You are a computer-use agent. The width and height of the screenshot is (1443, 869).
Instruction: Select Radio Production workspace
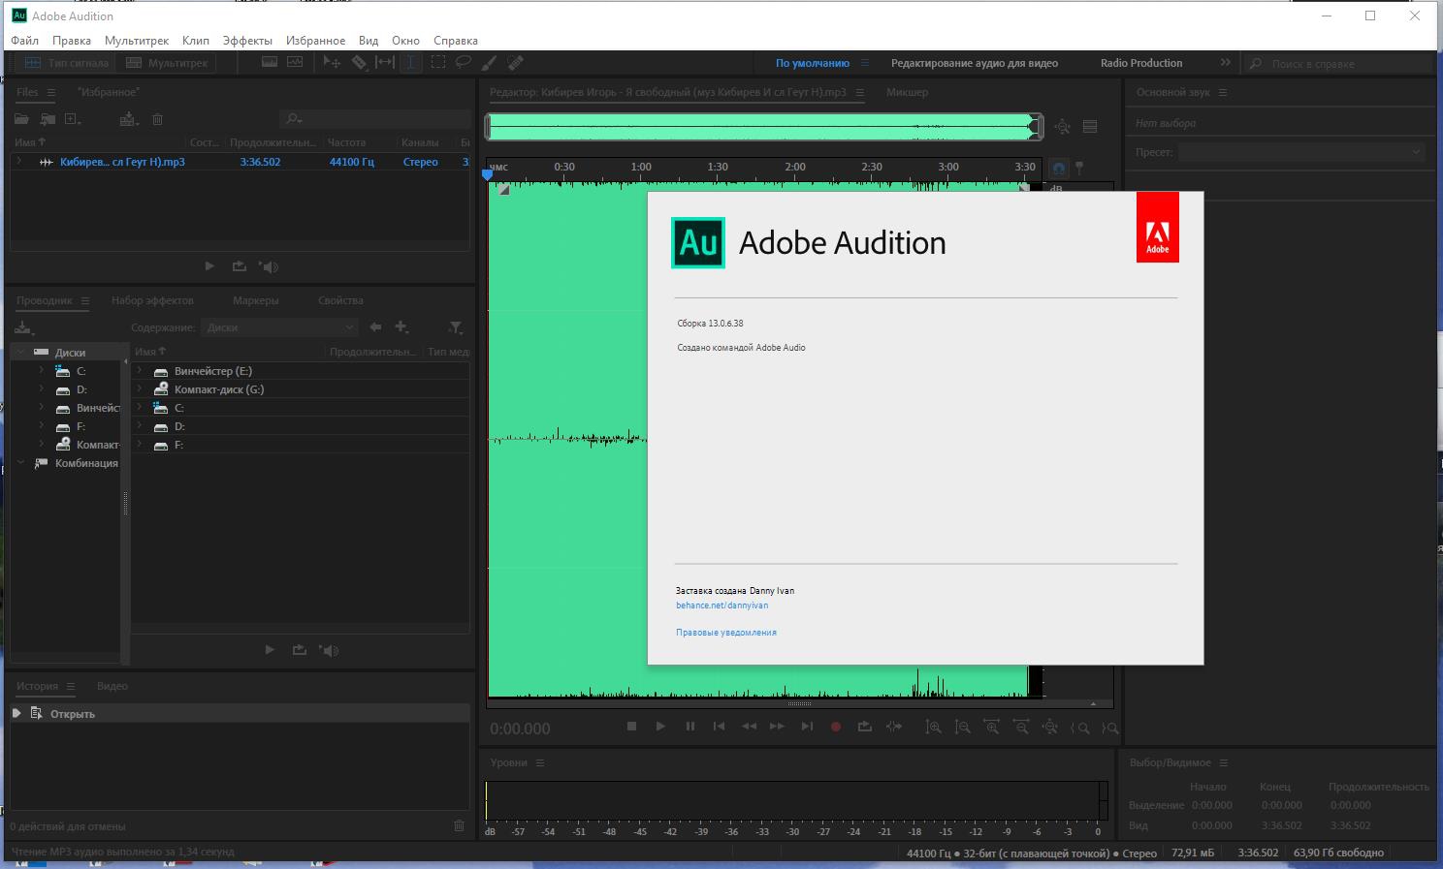pos(1141,63)
